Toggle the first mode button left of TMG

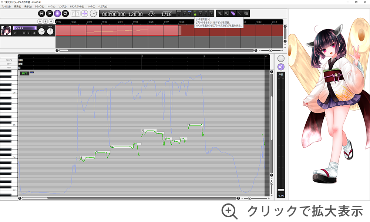coord(179,13)
